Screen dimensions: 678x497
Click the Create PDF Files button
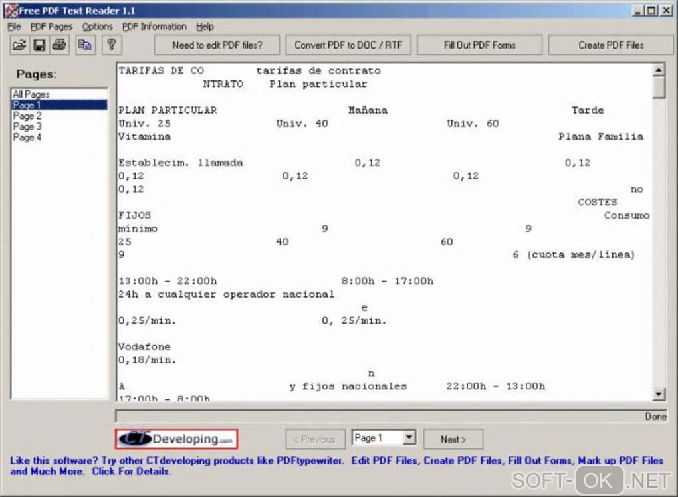[611, 45]
